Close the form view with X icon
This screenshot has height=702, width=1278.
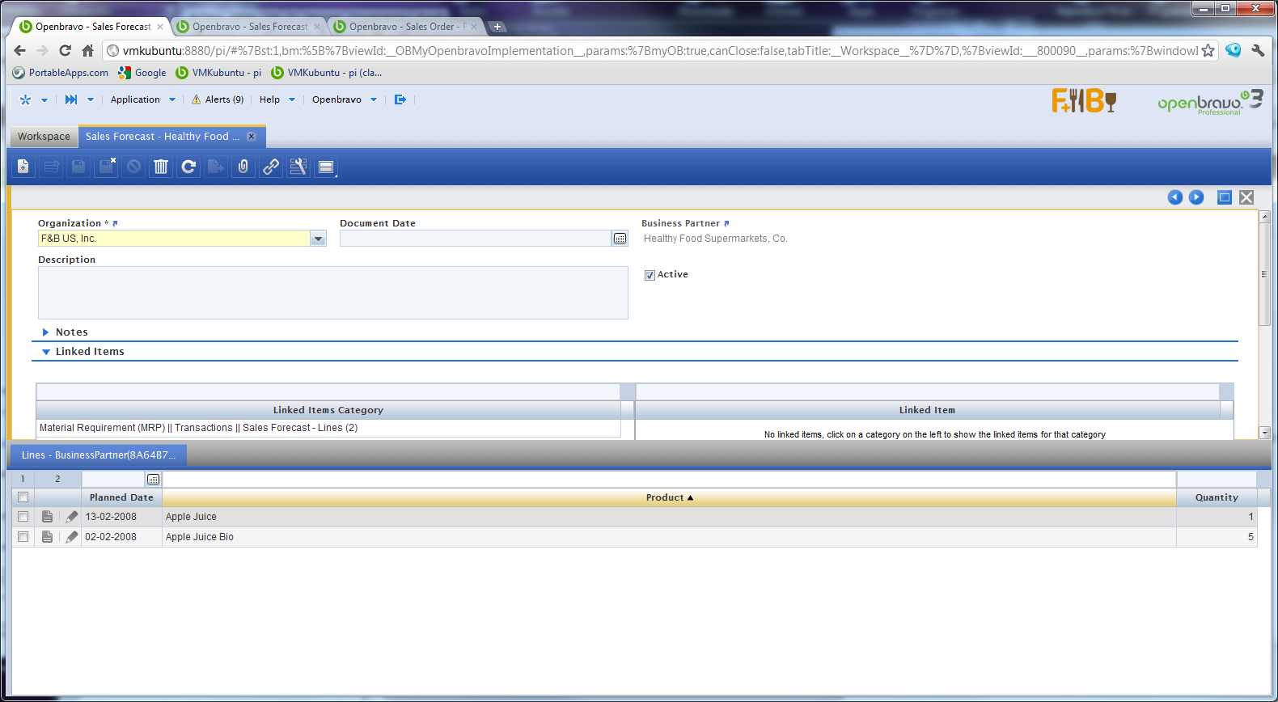point(1246,197)
